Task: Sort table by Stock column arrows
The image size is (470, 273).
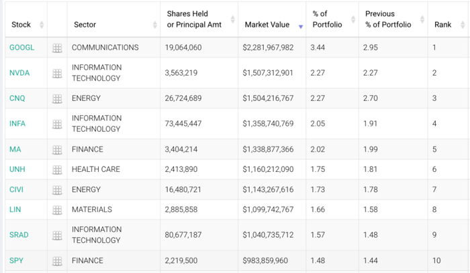Action: tap(42, 25)
